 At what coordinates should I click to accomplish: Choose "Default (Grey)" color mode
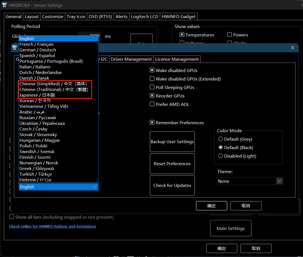coord(220,139)
